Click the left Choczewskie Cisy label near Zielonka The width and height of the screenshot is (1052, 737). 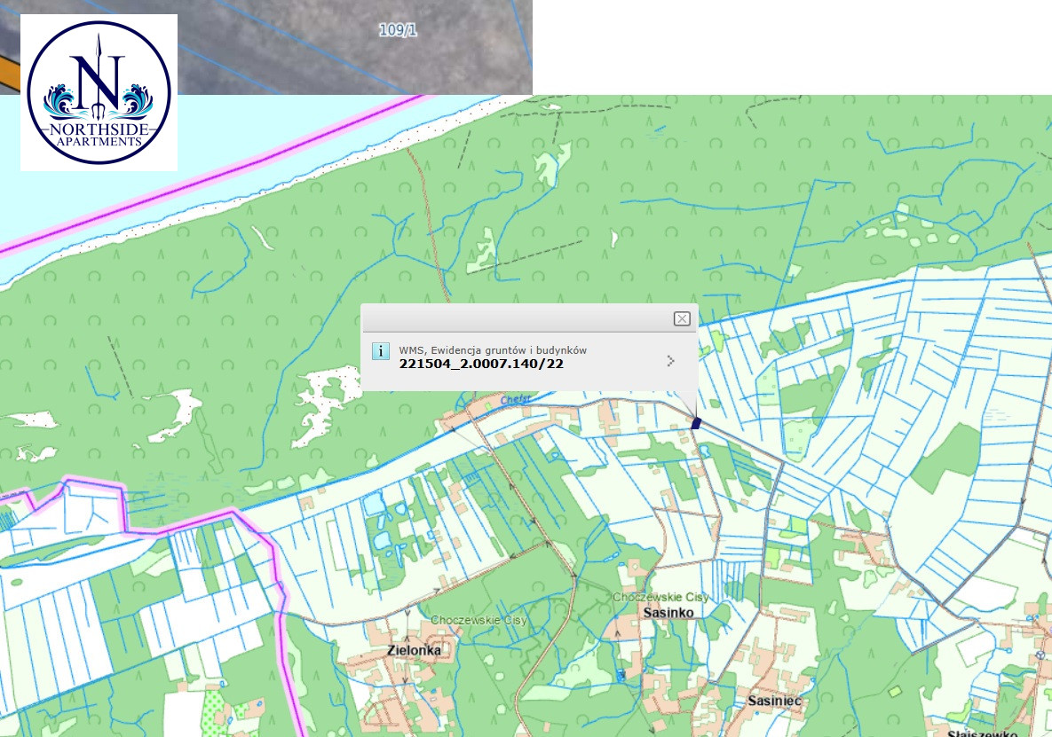pos(479,620)
